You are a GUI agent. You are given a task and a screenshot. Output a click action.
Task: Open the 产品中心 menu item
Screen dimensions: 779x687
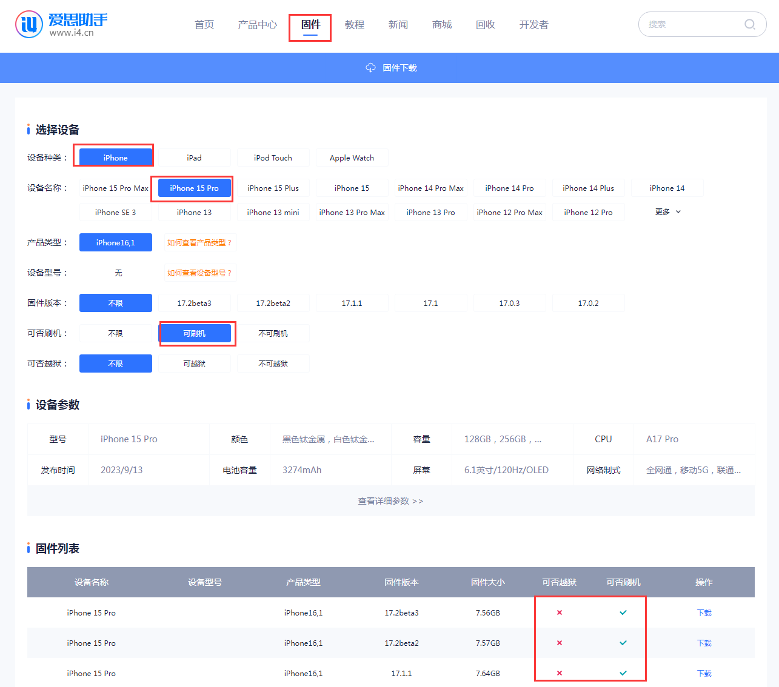click(x=257, y=25)
